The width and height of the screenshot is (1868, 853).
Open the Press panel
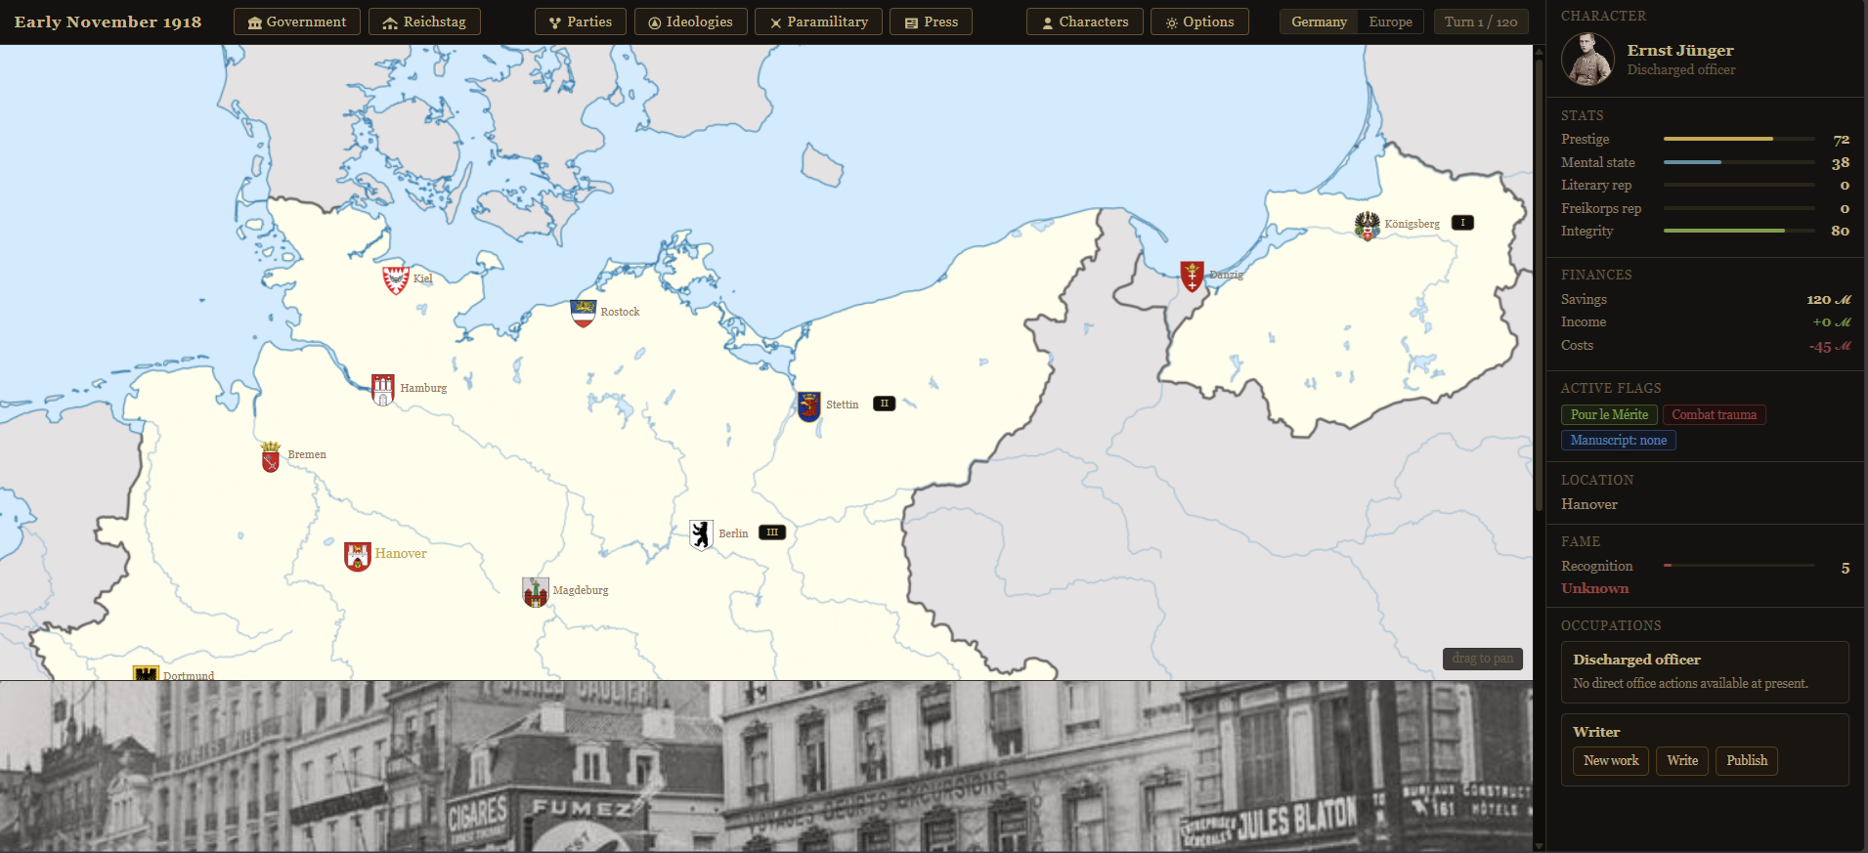coord(932,21)
